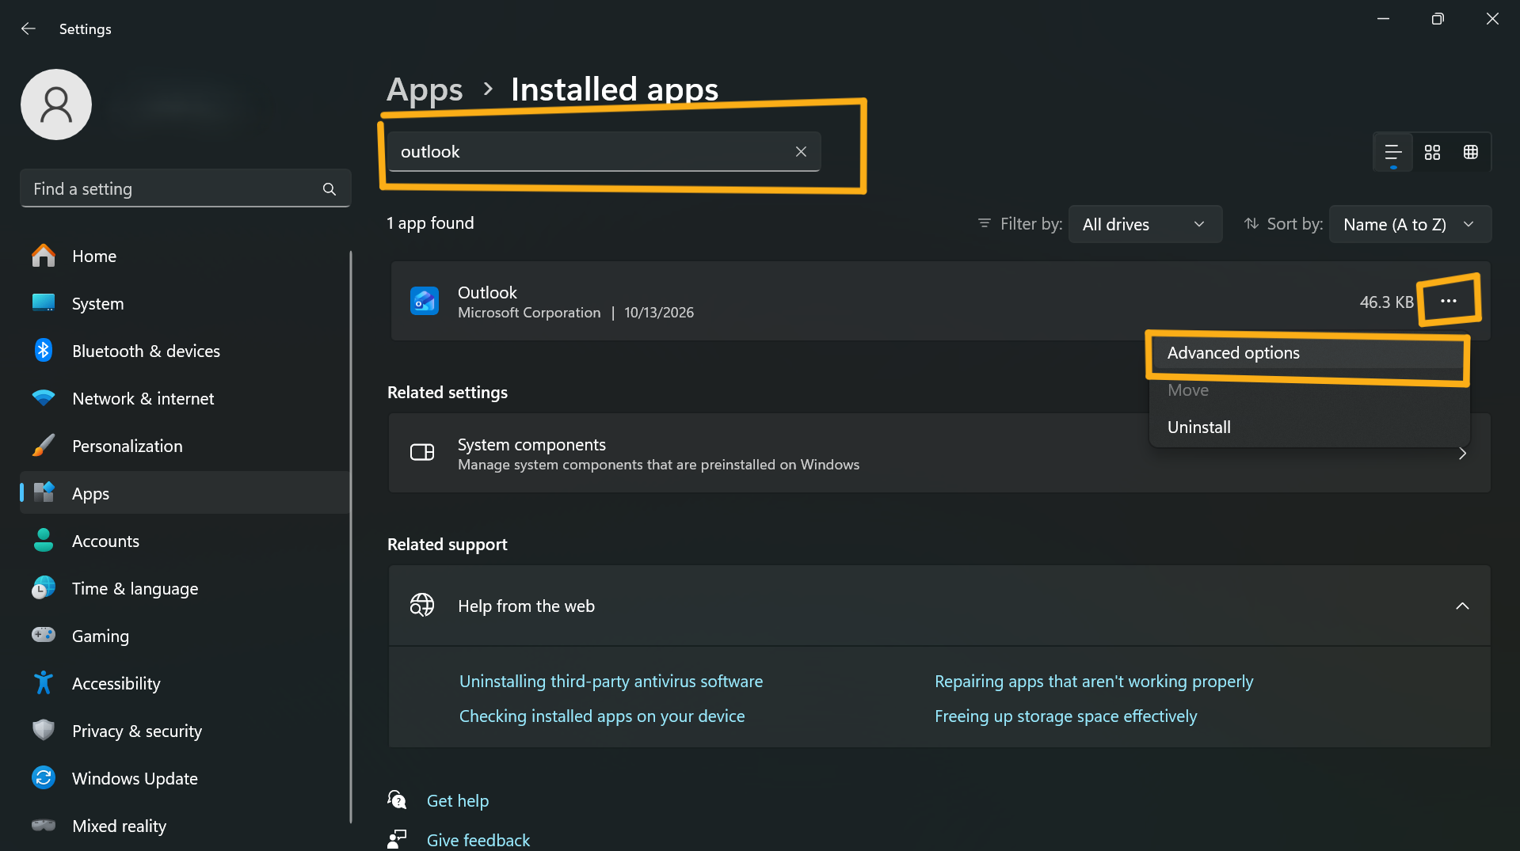Click the Outlook app icon

[x=425, y=301]
